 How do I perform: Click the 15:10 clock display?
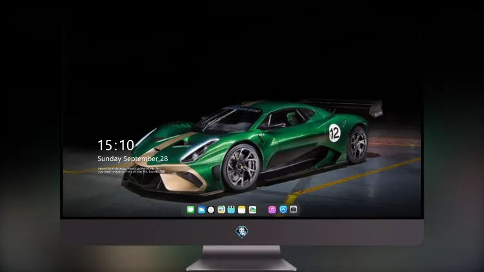pos(116,145)
